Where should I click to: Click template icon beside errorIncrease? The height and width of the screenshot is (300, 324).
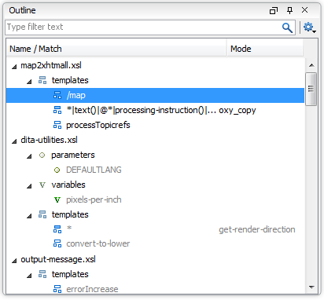(57, 289)
